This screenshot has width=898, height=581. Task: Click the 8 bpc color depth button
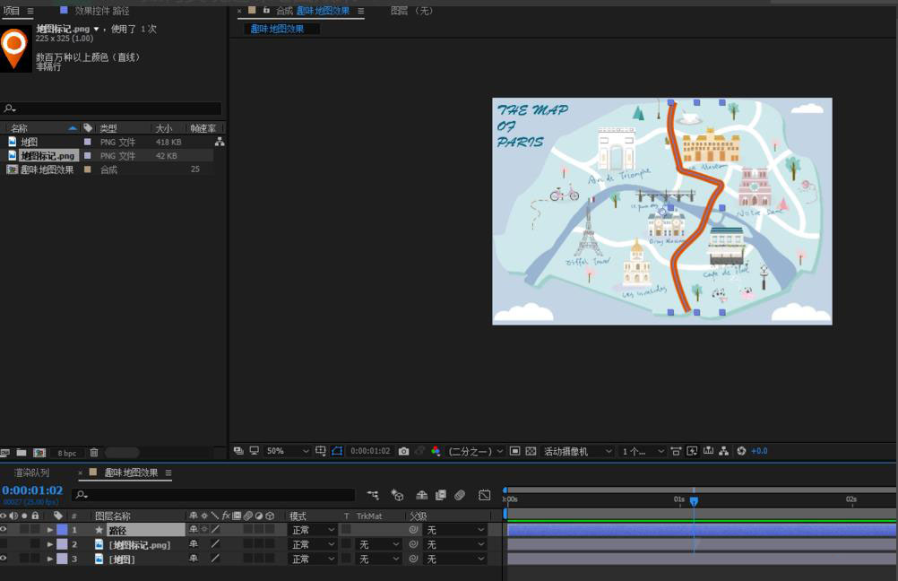pyautogui.click(x=67, y=453)
